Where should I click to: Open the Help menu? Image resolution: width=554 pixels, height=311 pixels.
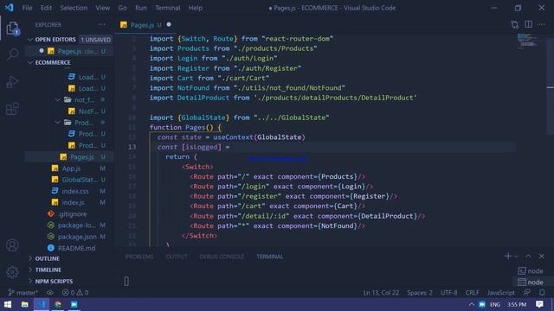(x=196, y=8)
